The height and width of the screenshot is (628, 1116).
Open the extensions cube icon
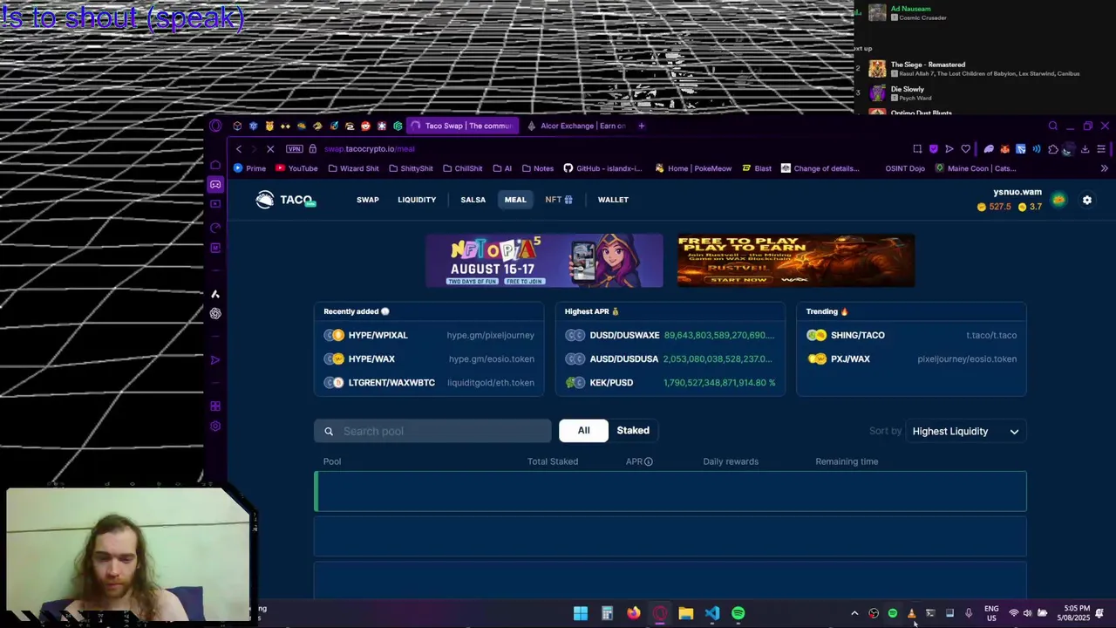point(1052,149)
